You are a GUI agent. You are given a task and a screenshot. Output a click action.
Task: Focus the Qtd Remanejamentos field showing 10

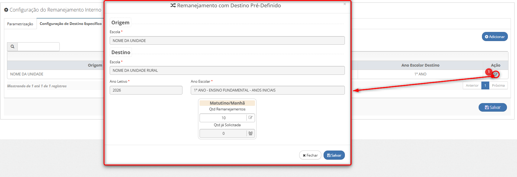(x=223, y=118)
